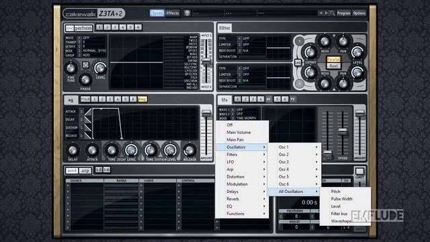Switch to the arp tab
Screen dimensions: 430x242
[85, 170]
